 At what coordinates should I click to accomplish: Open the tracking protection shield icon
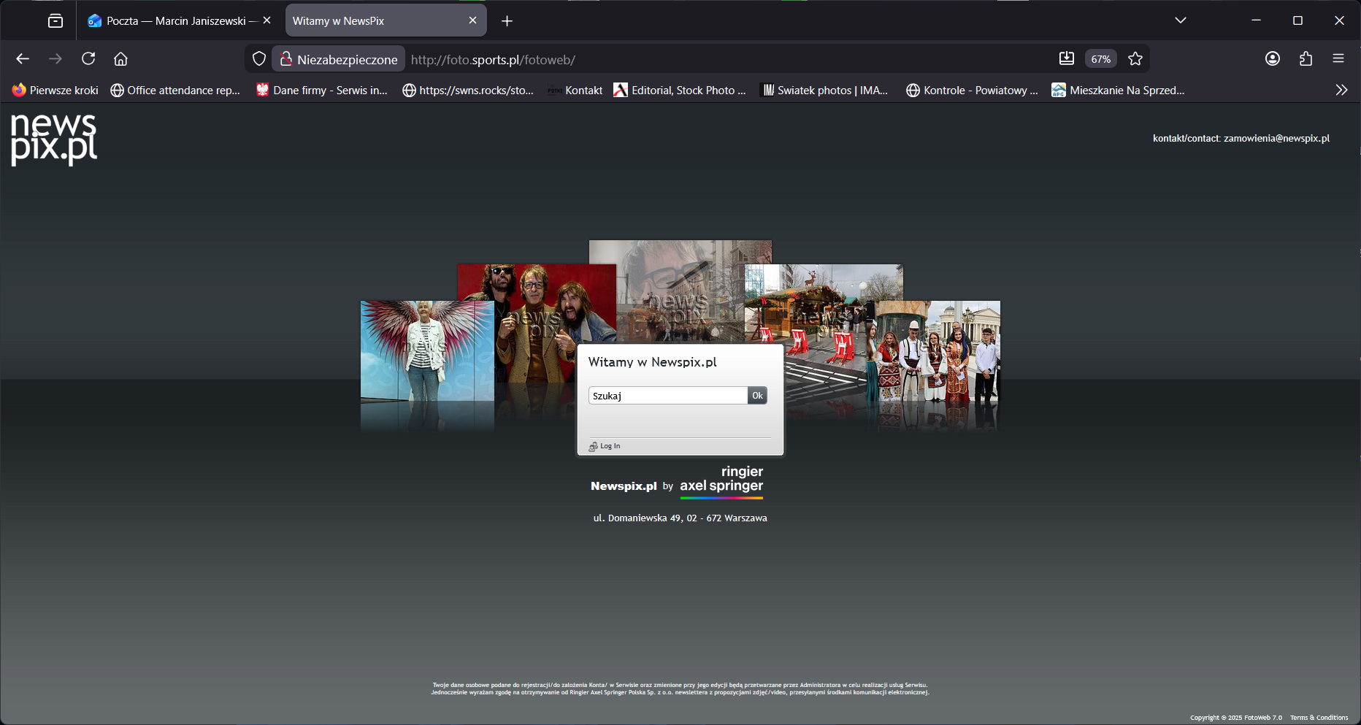(258, 59)
